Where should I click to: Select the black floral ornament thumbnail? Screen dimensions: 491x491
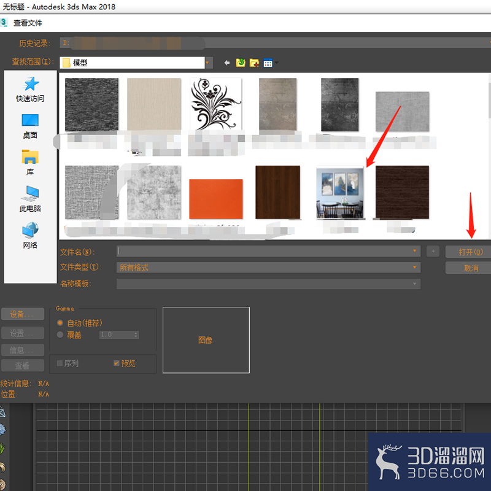(216, 104)
